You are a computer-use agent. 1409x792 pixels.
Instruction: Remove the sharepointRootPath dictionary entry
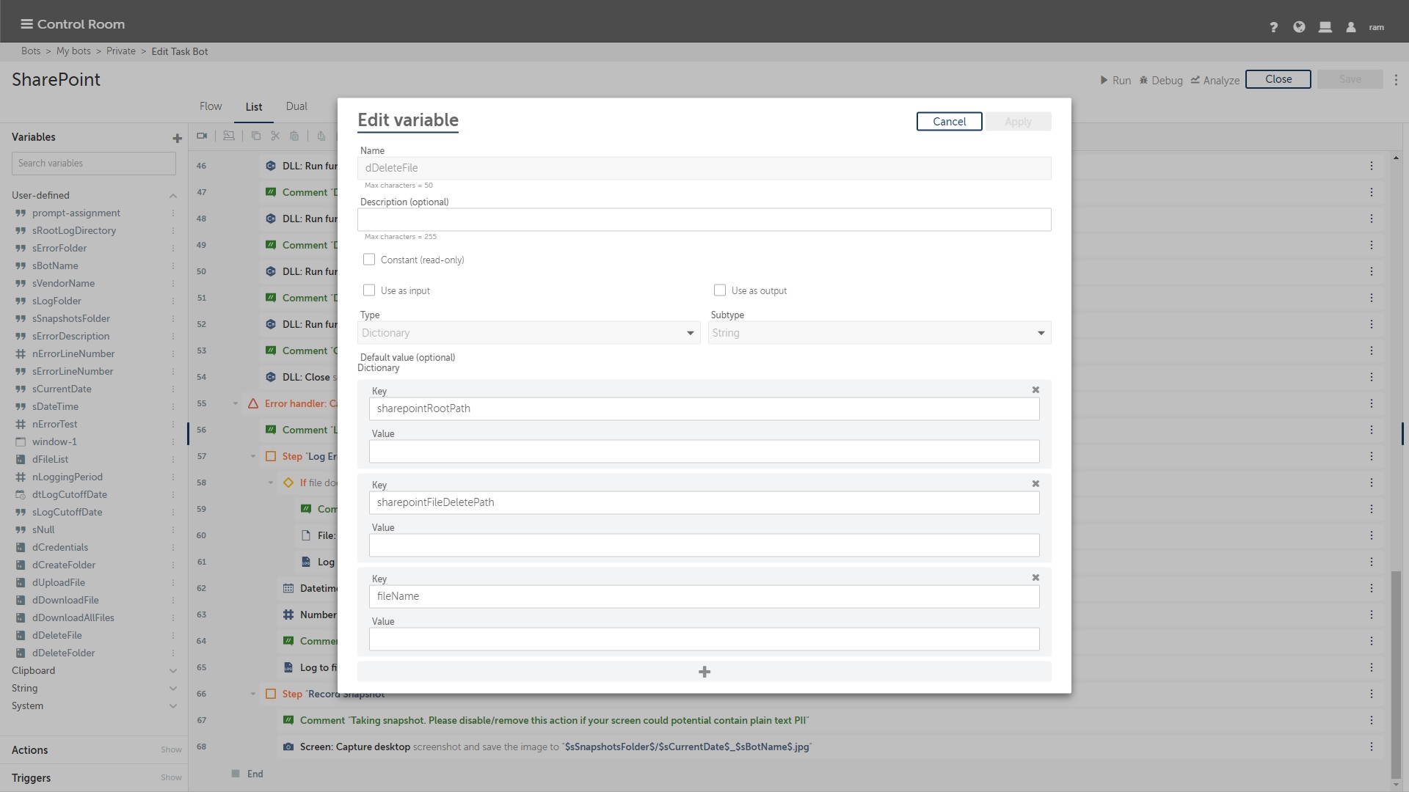point(1035,390)
